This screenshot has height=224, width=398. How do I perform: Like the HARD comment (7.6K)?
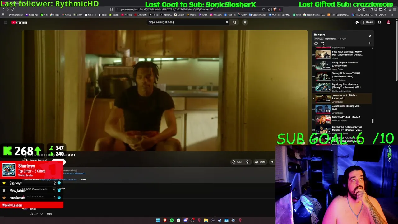point(32,214)
